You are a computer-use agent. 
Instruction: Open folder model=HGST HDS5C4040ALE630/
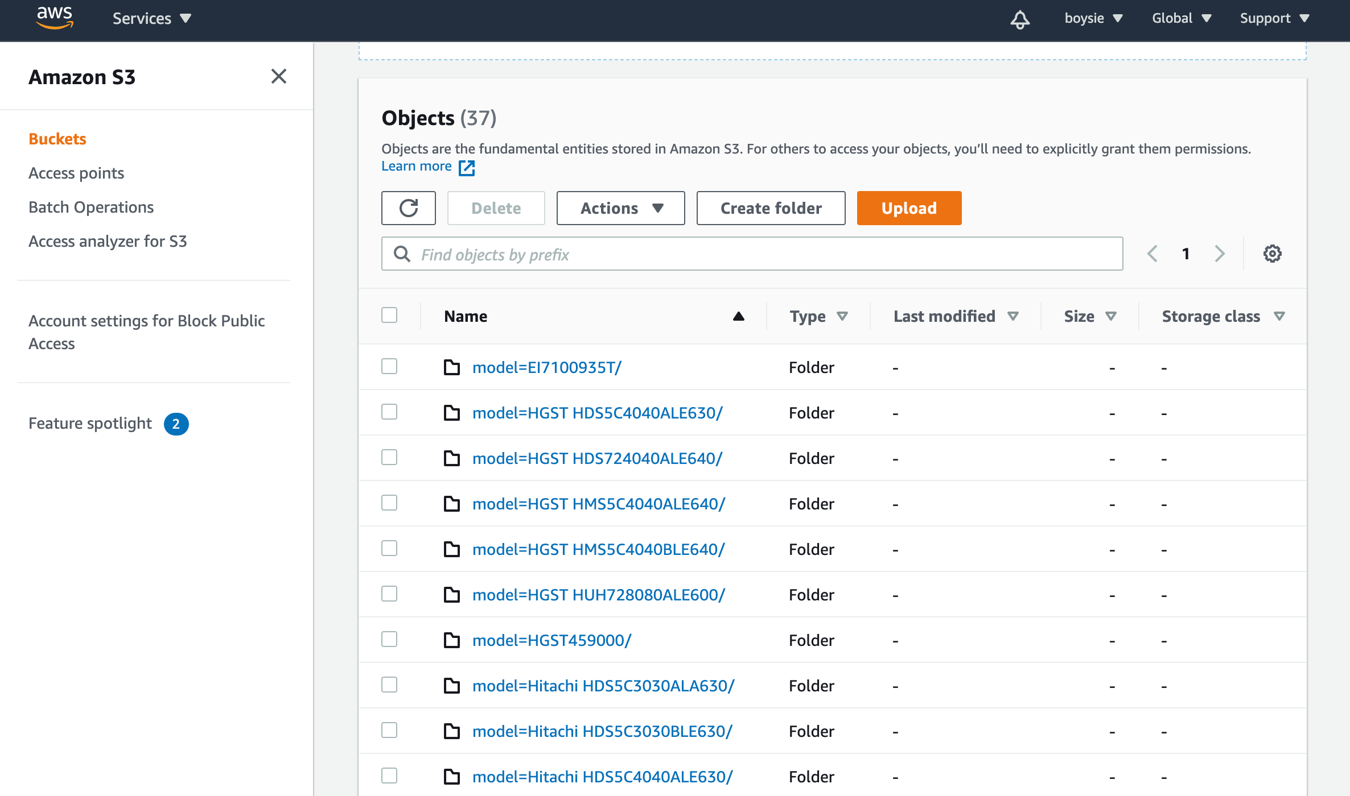click(x=598, y=413)
